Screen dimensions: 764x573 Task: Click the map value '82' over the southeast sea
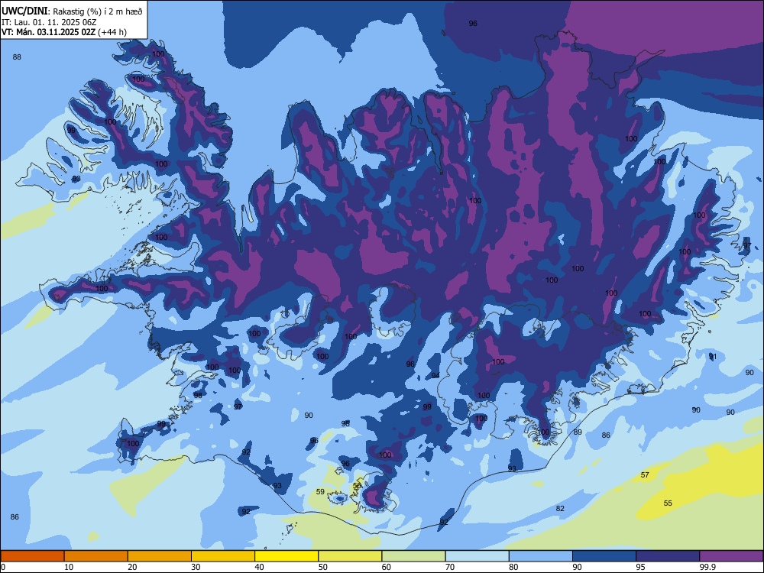tap(560, 508)
